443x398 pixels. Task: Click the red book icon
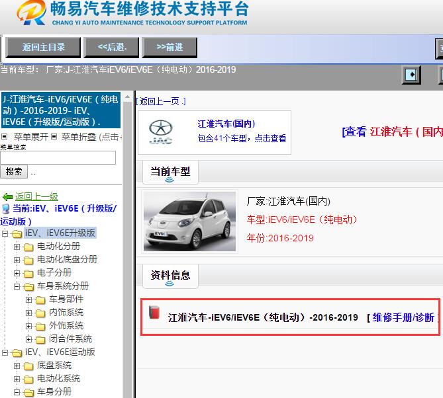[x=154, y=312]
